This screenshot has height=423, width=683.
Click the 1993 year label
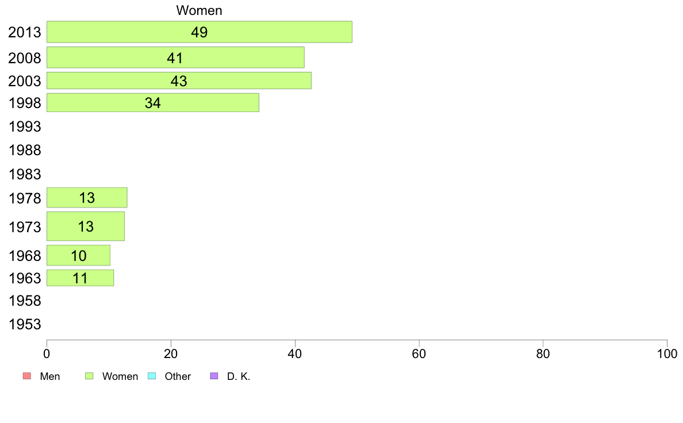(25, 127)
